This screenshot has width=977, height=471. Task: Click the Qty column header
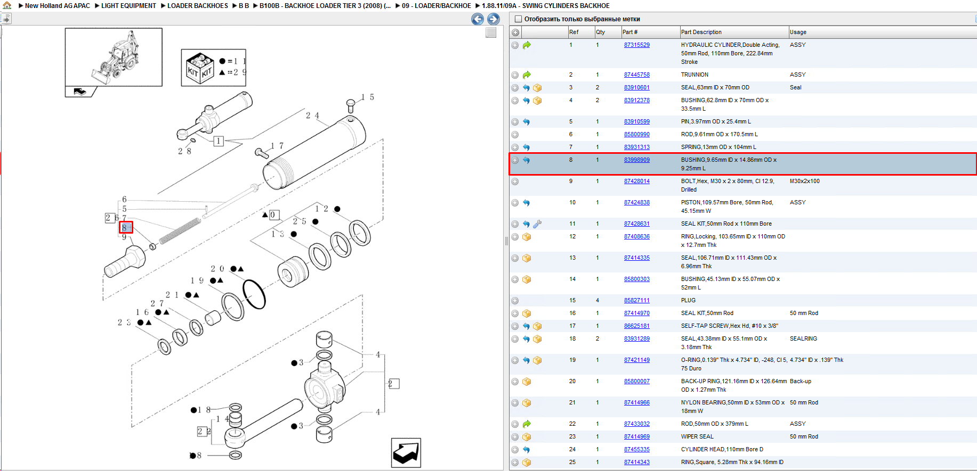(608, 32)
